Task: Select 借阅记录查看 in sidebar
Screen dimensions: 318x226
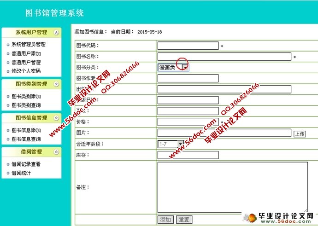Action: [x=26, y=164]
